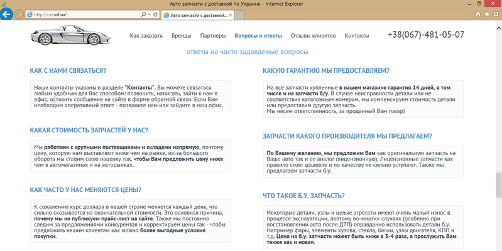Click the 'ЗАПЧАСТИ КАКОГО ПРОИЗВОДИТЕЛЯ МЫ ПРЕДЛАГАЕМ?' heading
The image size is (502, 251).
[347, 136]
